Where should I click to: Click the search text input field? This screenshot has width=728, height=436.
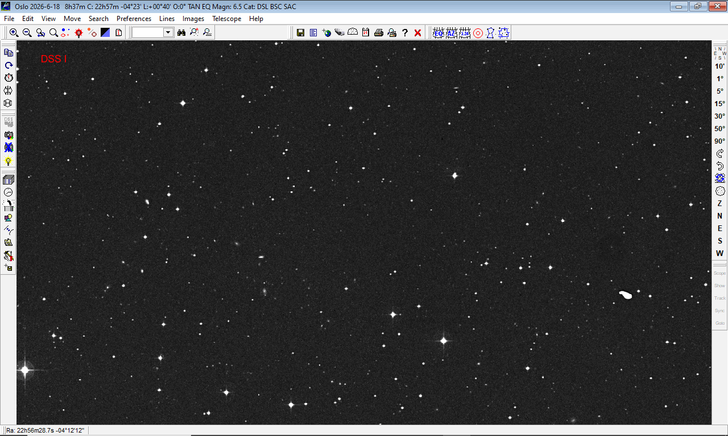(x=148, y=33)
